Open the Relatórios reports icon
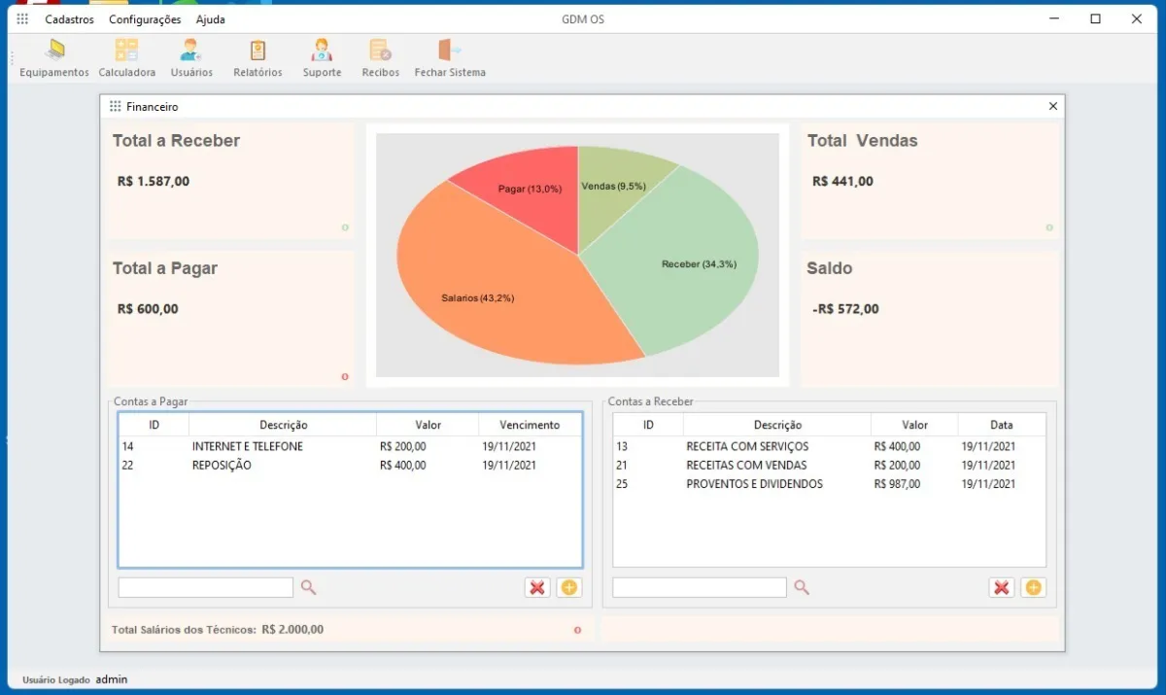Viewport: 1166px width, 695px height. click(257, 52)
